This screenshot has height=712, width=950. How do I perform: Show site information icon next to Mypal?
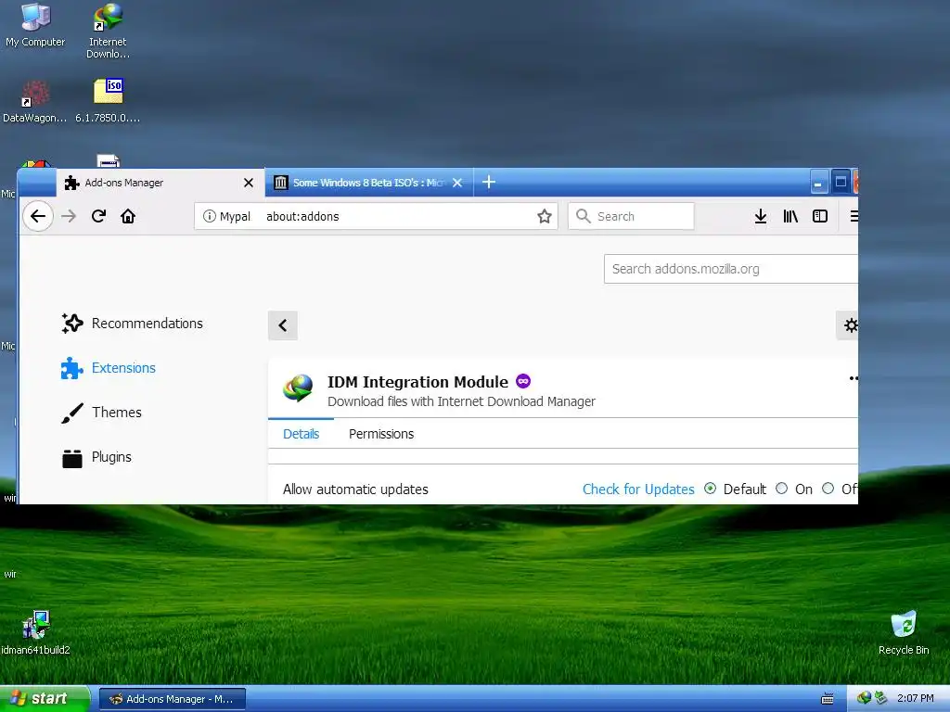[x=209, y=216]
